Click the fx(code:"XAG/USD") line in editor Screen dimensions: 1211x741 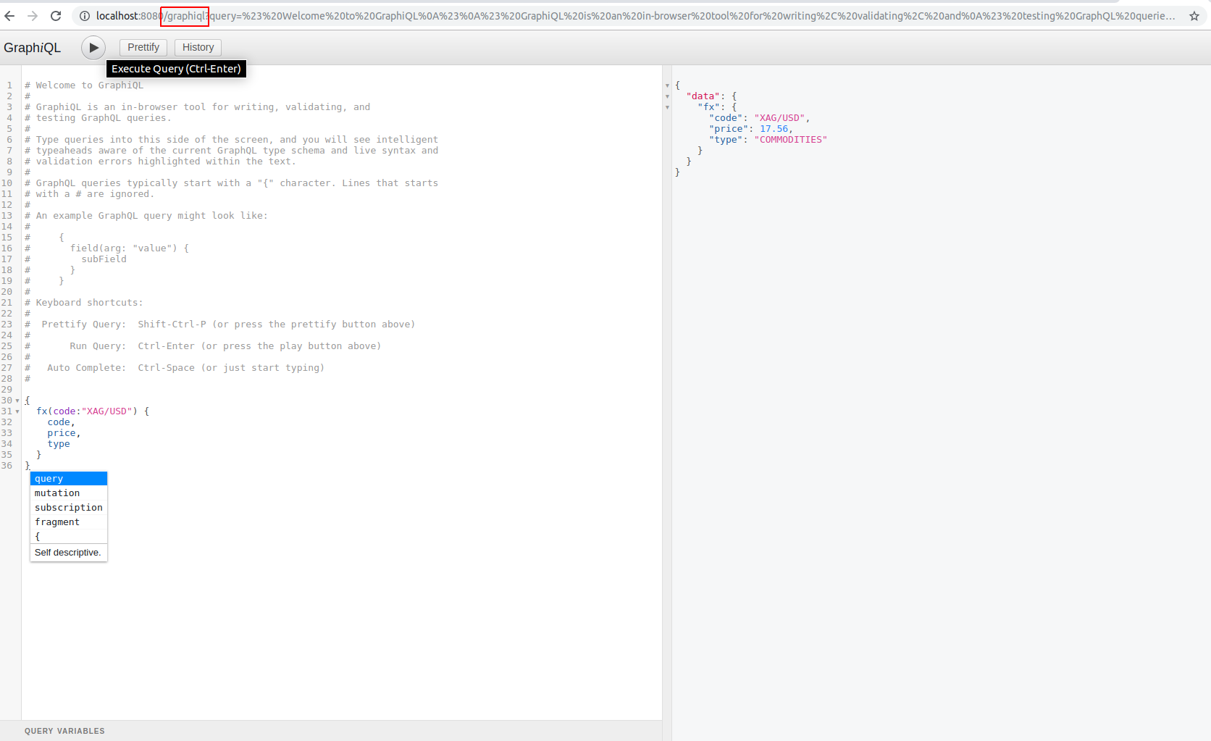(x=93, y=411)
